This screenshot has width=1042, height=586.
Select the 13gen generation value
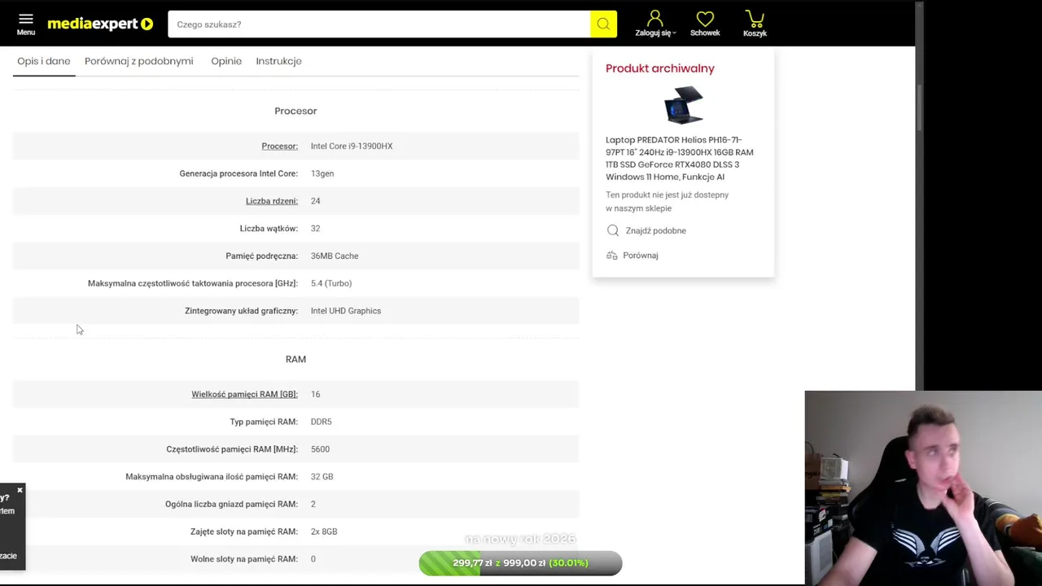pyautogui.click(x=322, y=174)
